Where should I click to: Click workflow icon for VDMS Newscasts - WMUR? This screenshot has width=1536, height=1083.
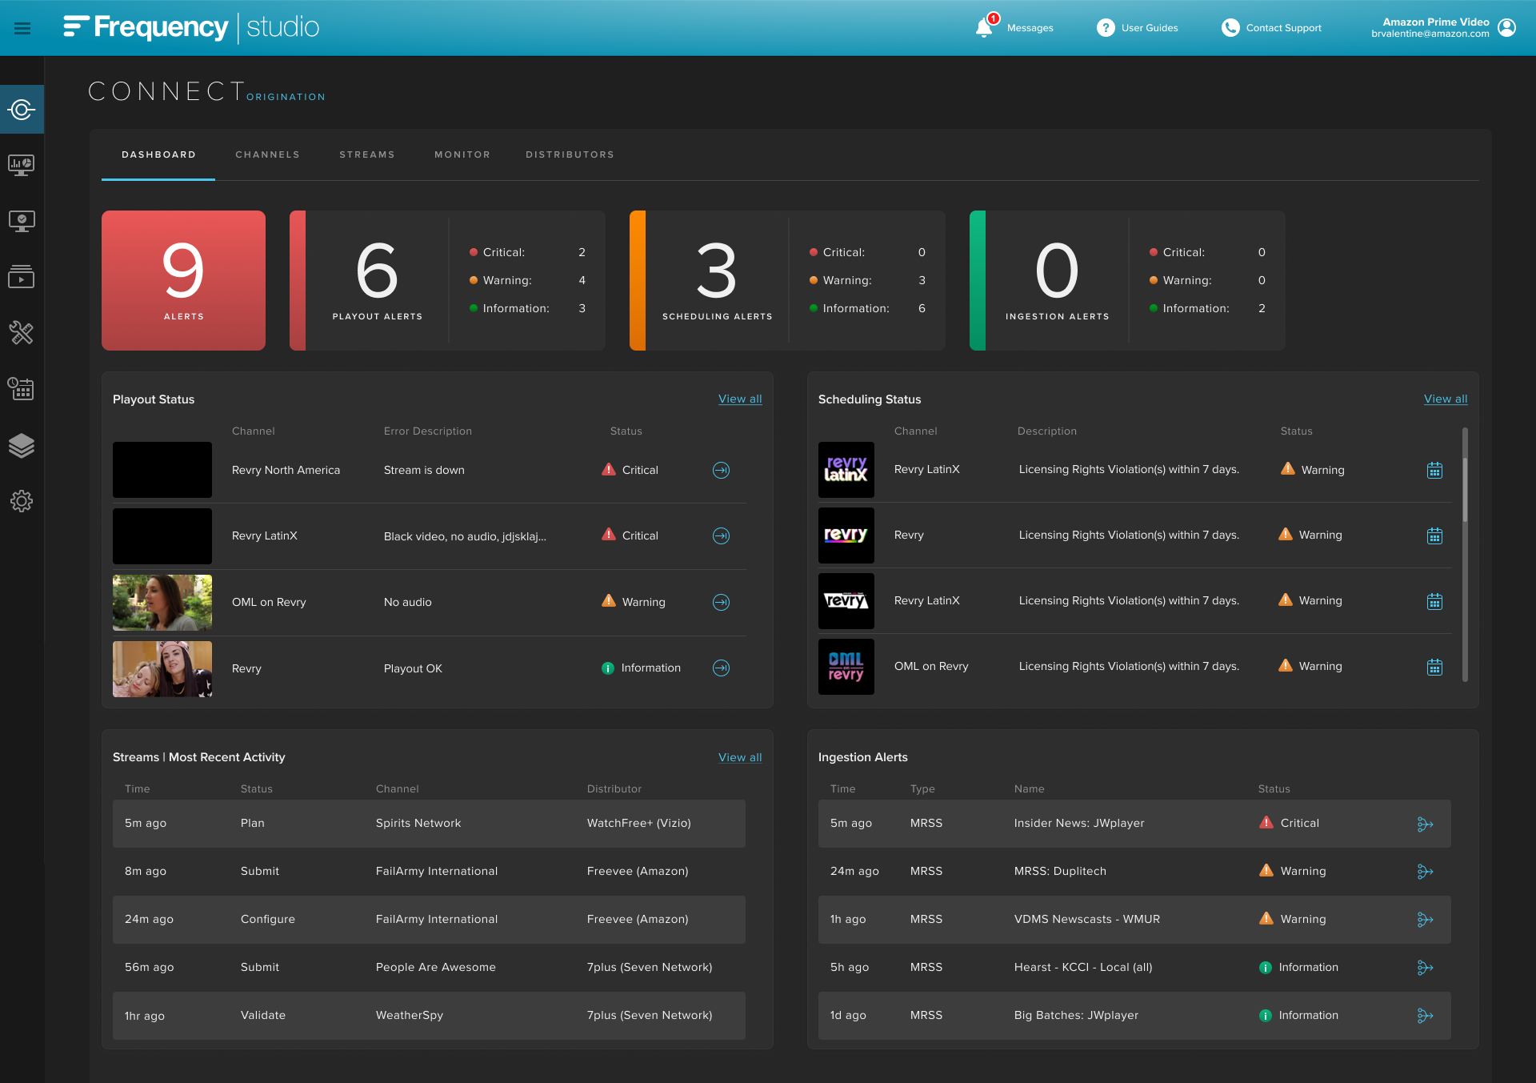pos(1425,920)
